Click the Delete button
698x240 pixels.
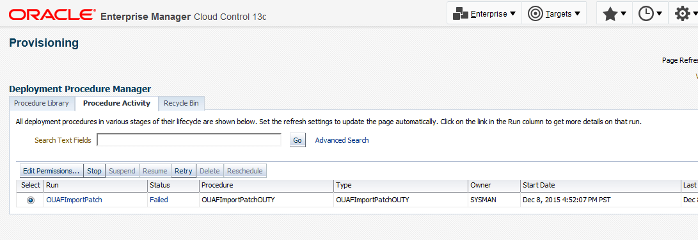coord(210,171)
